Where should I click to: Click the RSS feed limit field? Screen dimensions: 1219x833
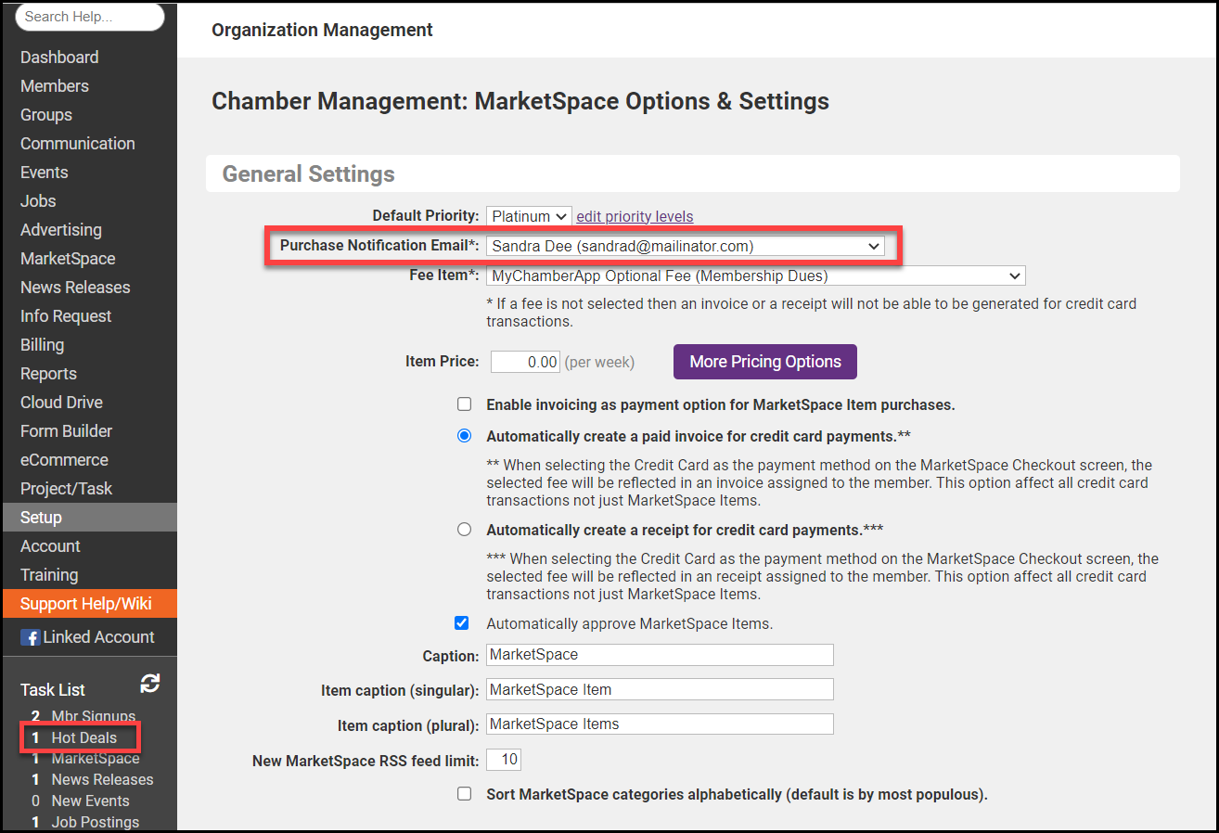click(x=504, y=760)
